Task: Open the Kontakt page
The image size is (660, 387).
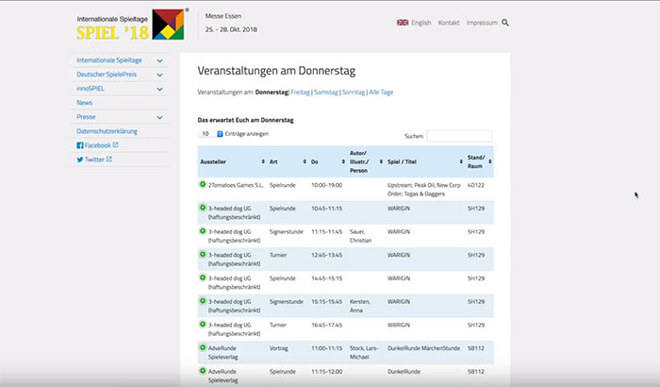Action: 449,23
